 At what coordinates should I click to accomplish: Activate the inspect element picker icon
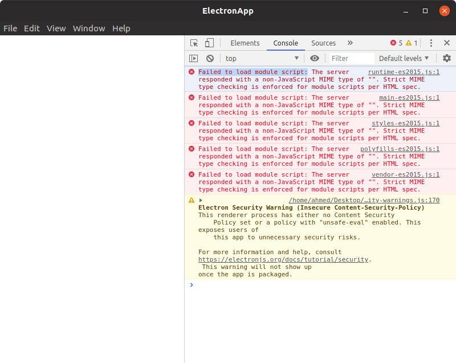(x=194, y=43)
